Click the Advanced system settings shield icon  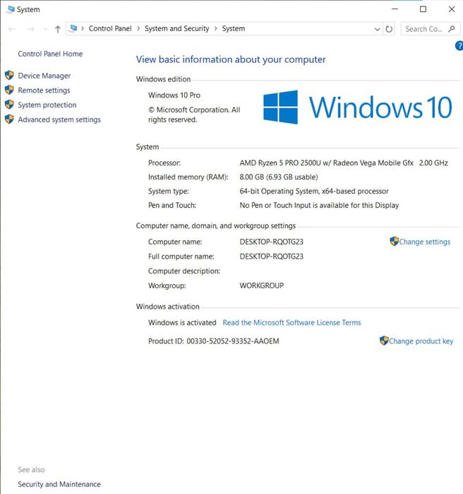[9, 119]
